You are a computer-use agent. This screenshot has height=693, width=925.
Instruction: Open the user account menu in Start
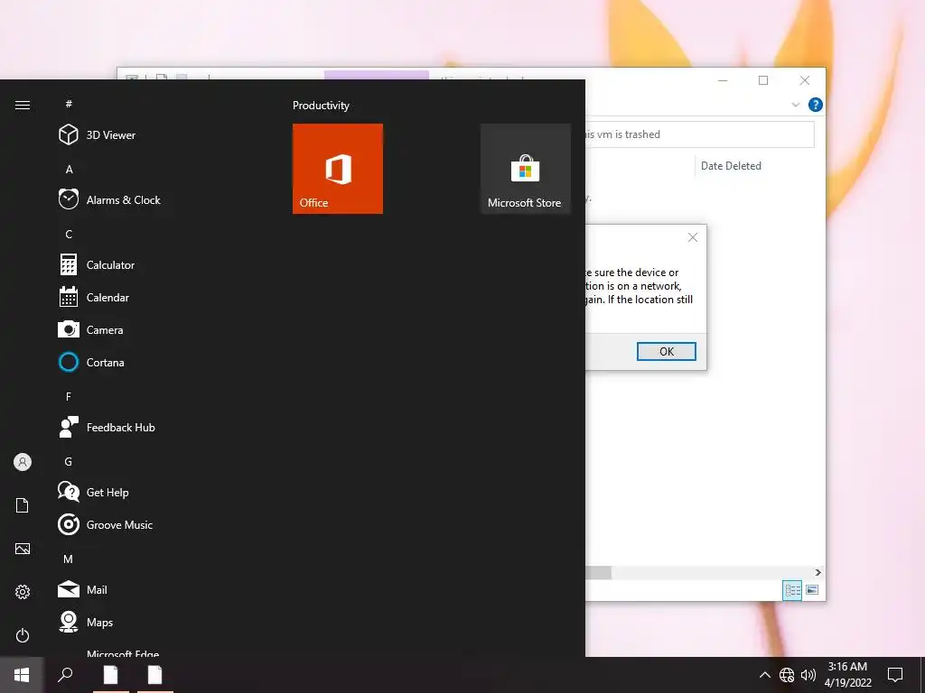tap(23, 462)
